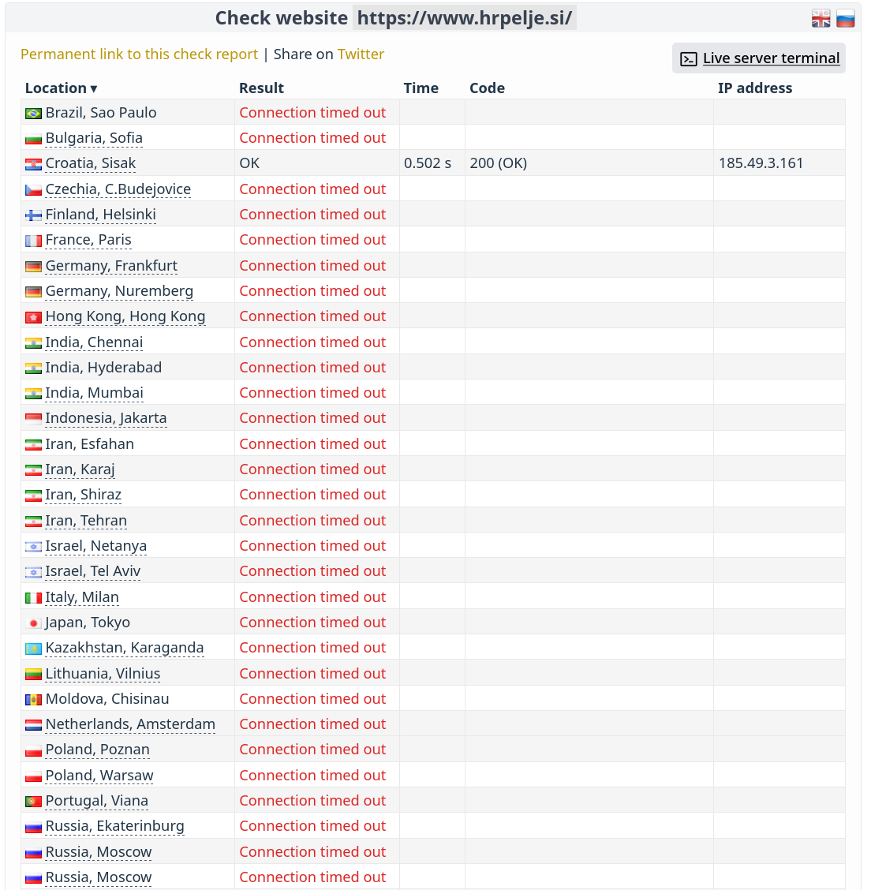The width and height of the screenshot is (871, 890).
Task: Switch language with the Russian flag icon
Action: [x=845, y=19]
